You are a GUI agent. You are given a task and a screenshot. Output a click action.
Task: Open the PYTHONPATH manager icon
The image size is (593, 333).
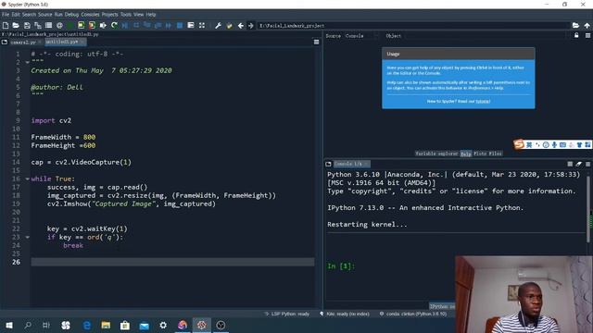point(229,25)
